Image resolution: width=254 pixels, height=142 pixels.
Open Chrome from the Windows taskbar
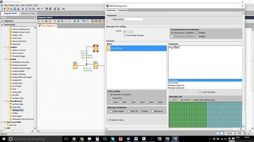tap(74, 139)
